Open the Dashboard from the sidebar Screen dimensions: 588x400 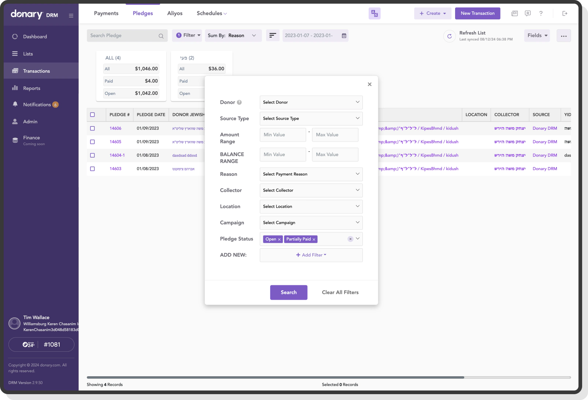[x=35, y=36]
